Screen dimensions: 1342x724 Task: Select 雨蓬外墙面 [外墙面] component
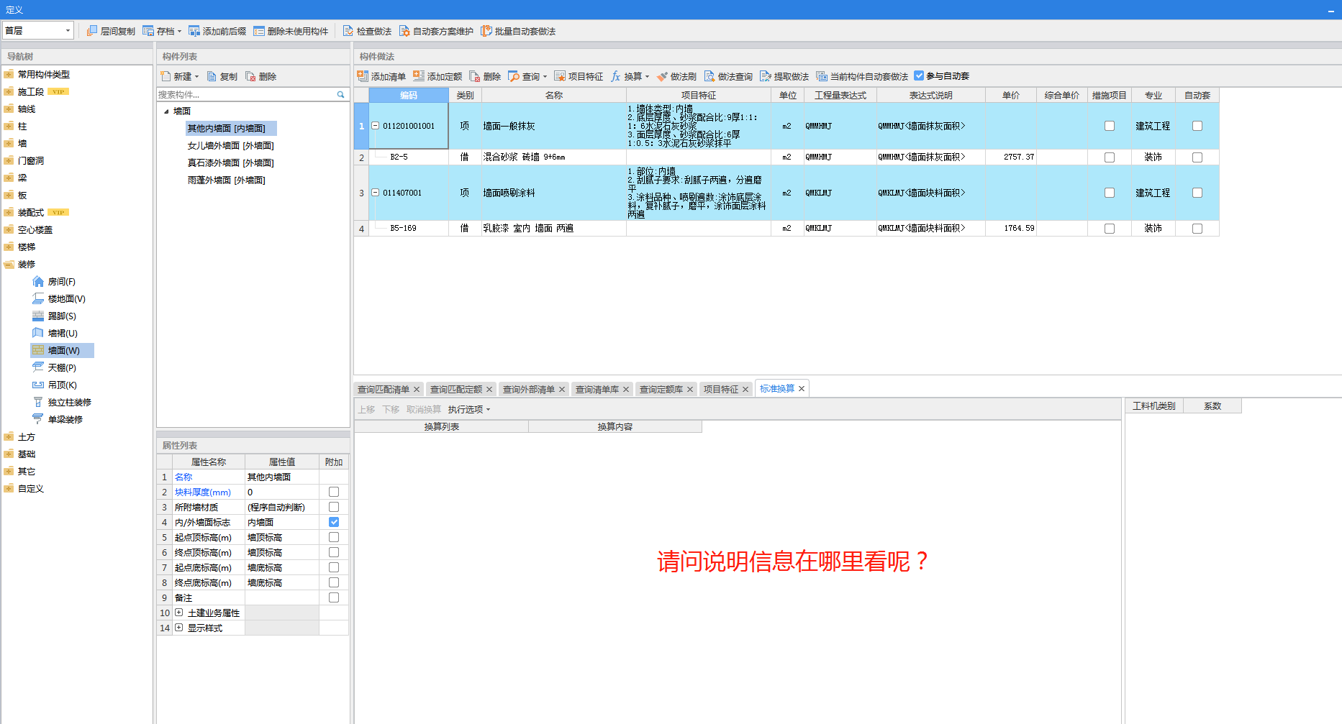click(227, 180)
